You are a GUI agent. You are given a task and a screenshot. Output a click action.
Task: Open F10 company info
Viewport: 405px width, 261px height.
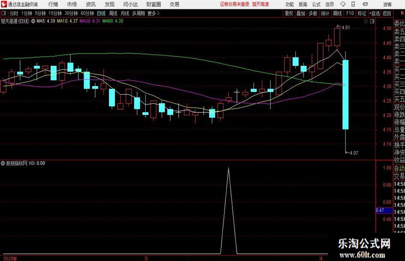(x=350, y=13)
